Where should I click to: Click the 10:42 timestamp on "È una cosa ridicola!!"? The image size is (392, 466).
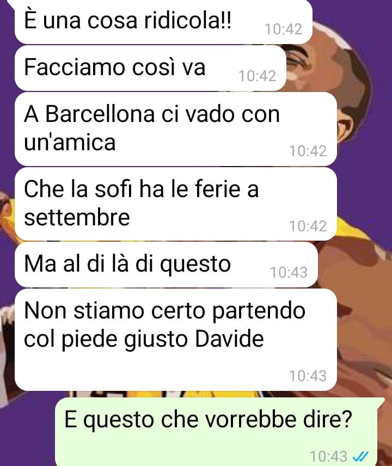click(283, 29)
